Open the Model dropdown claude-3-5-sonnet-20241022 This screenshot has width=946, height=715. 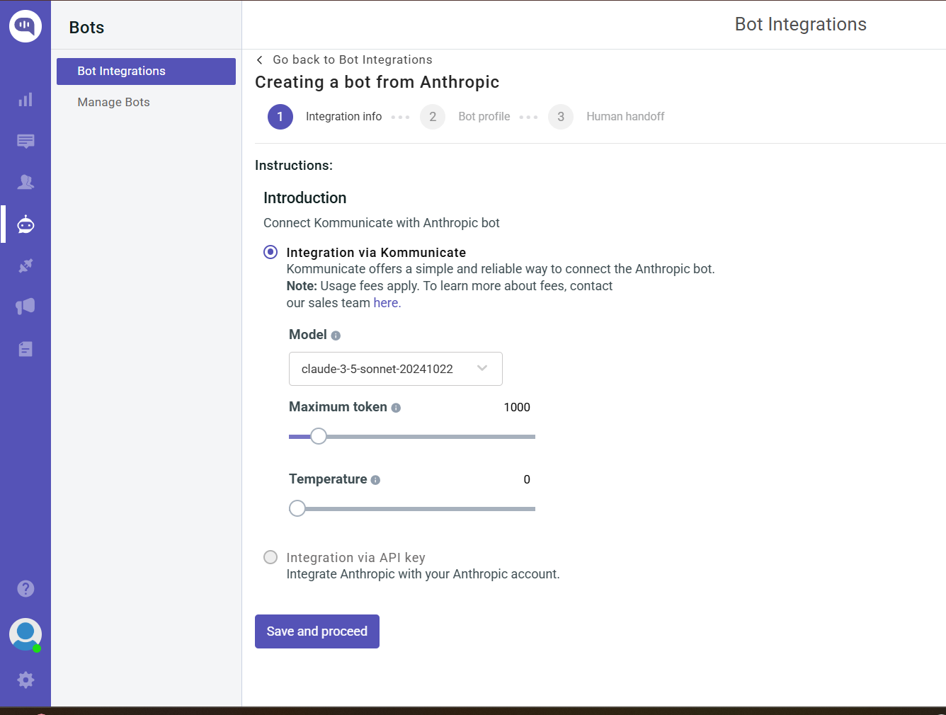[396, 369]
